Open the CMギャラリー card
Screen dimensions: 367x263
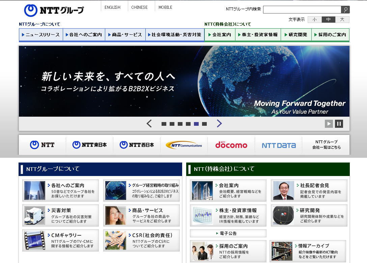(x=61, y=240)
